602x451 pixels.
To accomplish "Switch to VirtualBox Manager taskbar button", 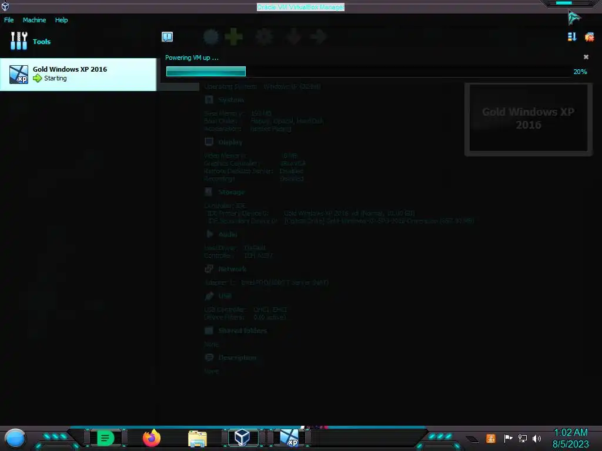I will [x=243, y=437].
